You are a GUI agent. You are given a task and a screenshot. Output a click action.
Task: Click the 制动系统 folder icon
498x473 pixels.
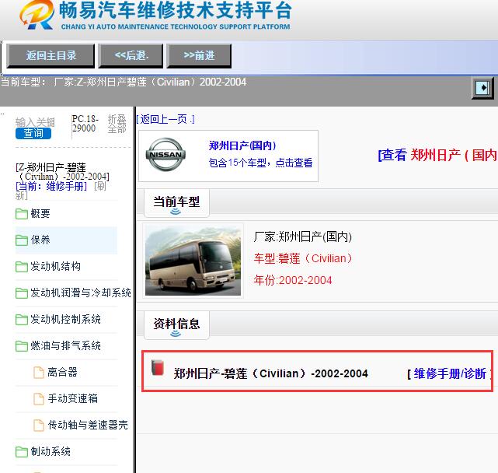22,452
